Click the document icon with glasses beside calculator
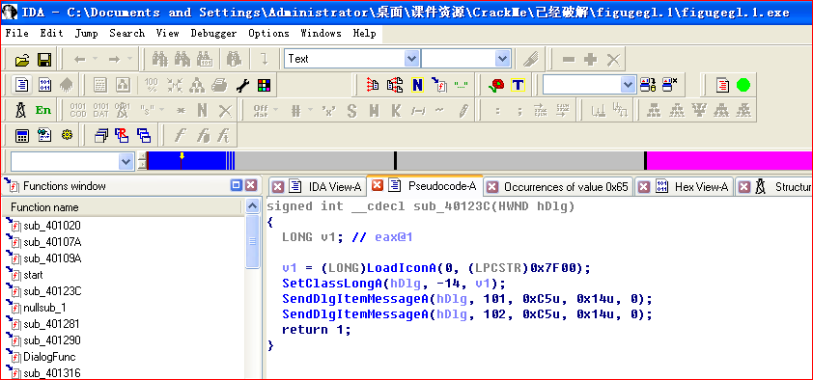 click(x=44, y=136)
